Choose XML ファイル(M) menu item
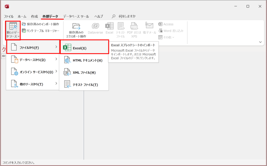Image resolution: width=267 pixels, height=166 pixels. [84, 72]
